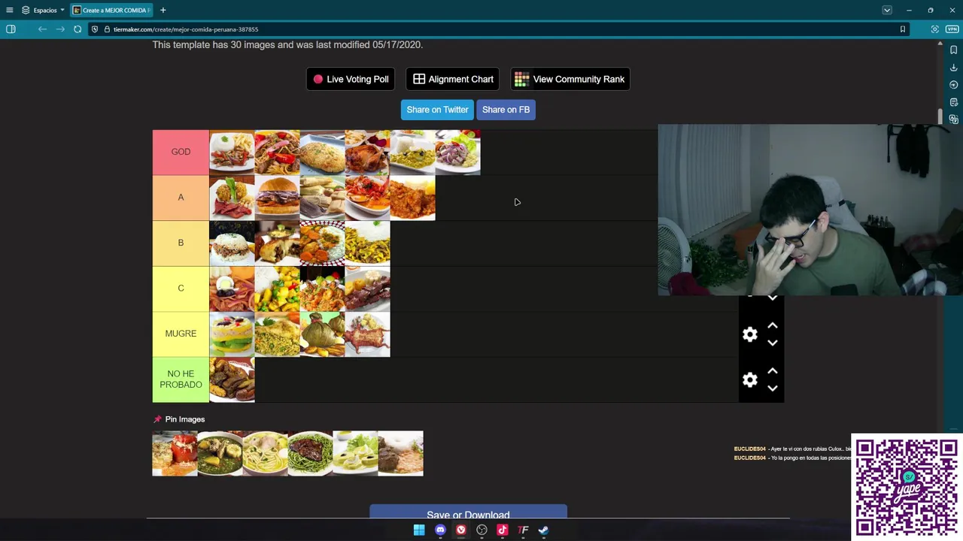
Task: Open the tracker shield icon in address bar
Action: tap(95, 29)
